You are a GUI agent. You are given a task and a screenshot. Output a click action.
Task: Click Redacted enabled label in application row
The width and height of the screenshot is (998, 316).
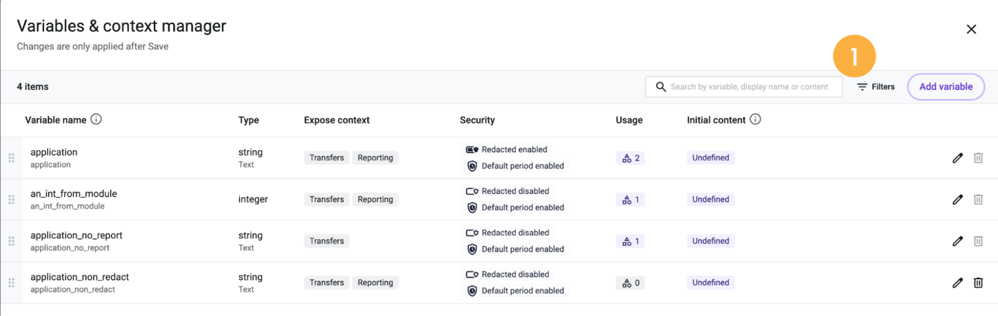pos(514,149)
